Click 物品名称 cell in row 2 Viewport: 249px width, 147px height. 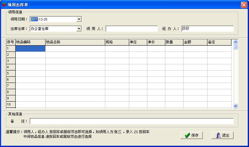[x=75, y=55]
